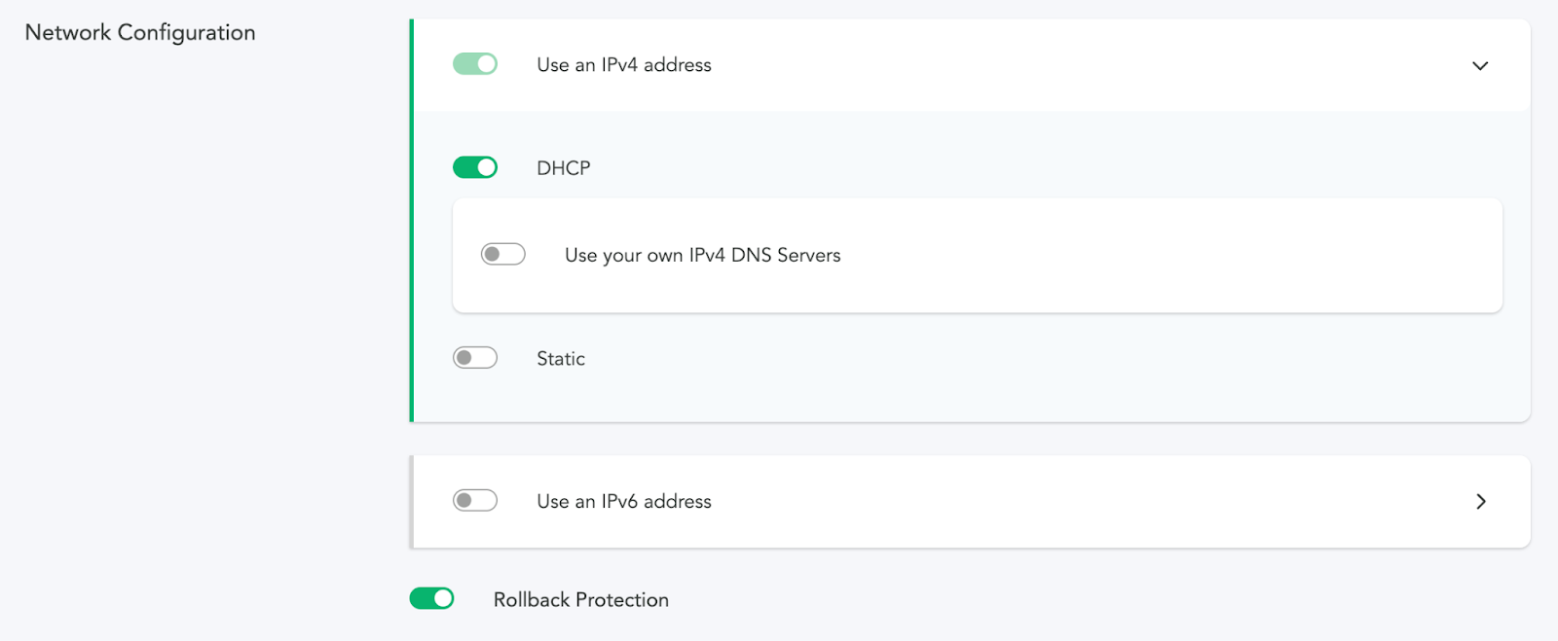This screenshot has height=641, width=1558.
Task: Disable the Rollback Protection toggle
Action: 431,599
